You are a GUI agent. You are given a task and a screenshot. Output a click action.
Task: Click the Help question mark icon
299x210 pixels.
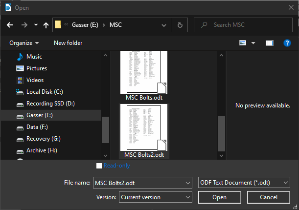coord(288,43)
